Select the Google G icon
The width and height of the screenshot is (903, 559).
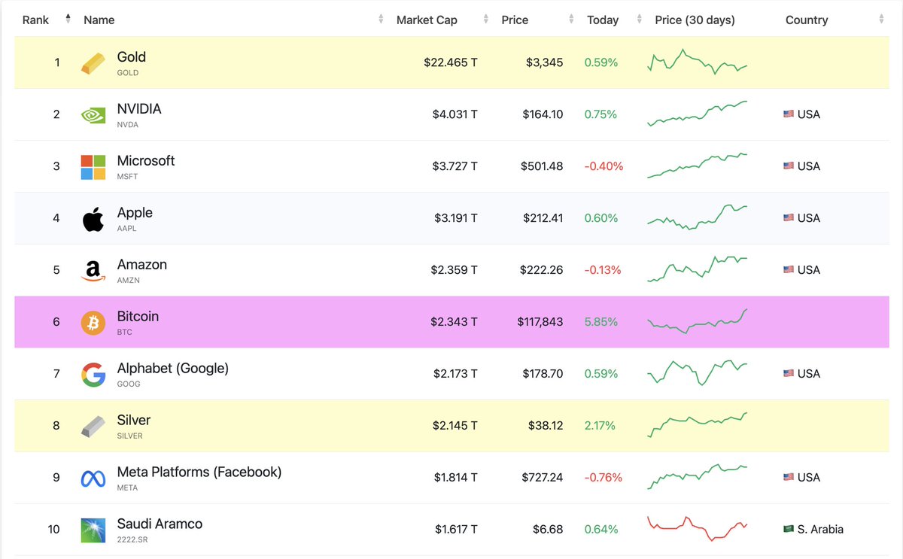pyautogui.click(x=92, y=373)
